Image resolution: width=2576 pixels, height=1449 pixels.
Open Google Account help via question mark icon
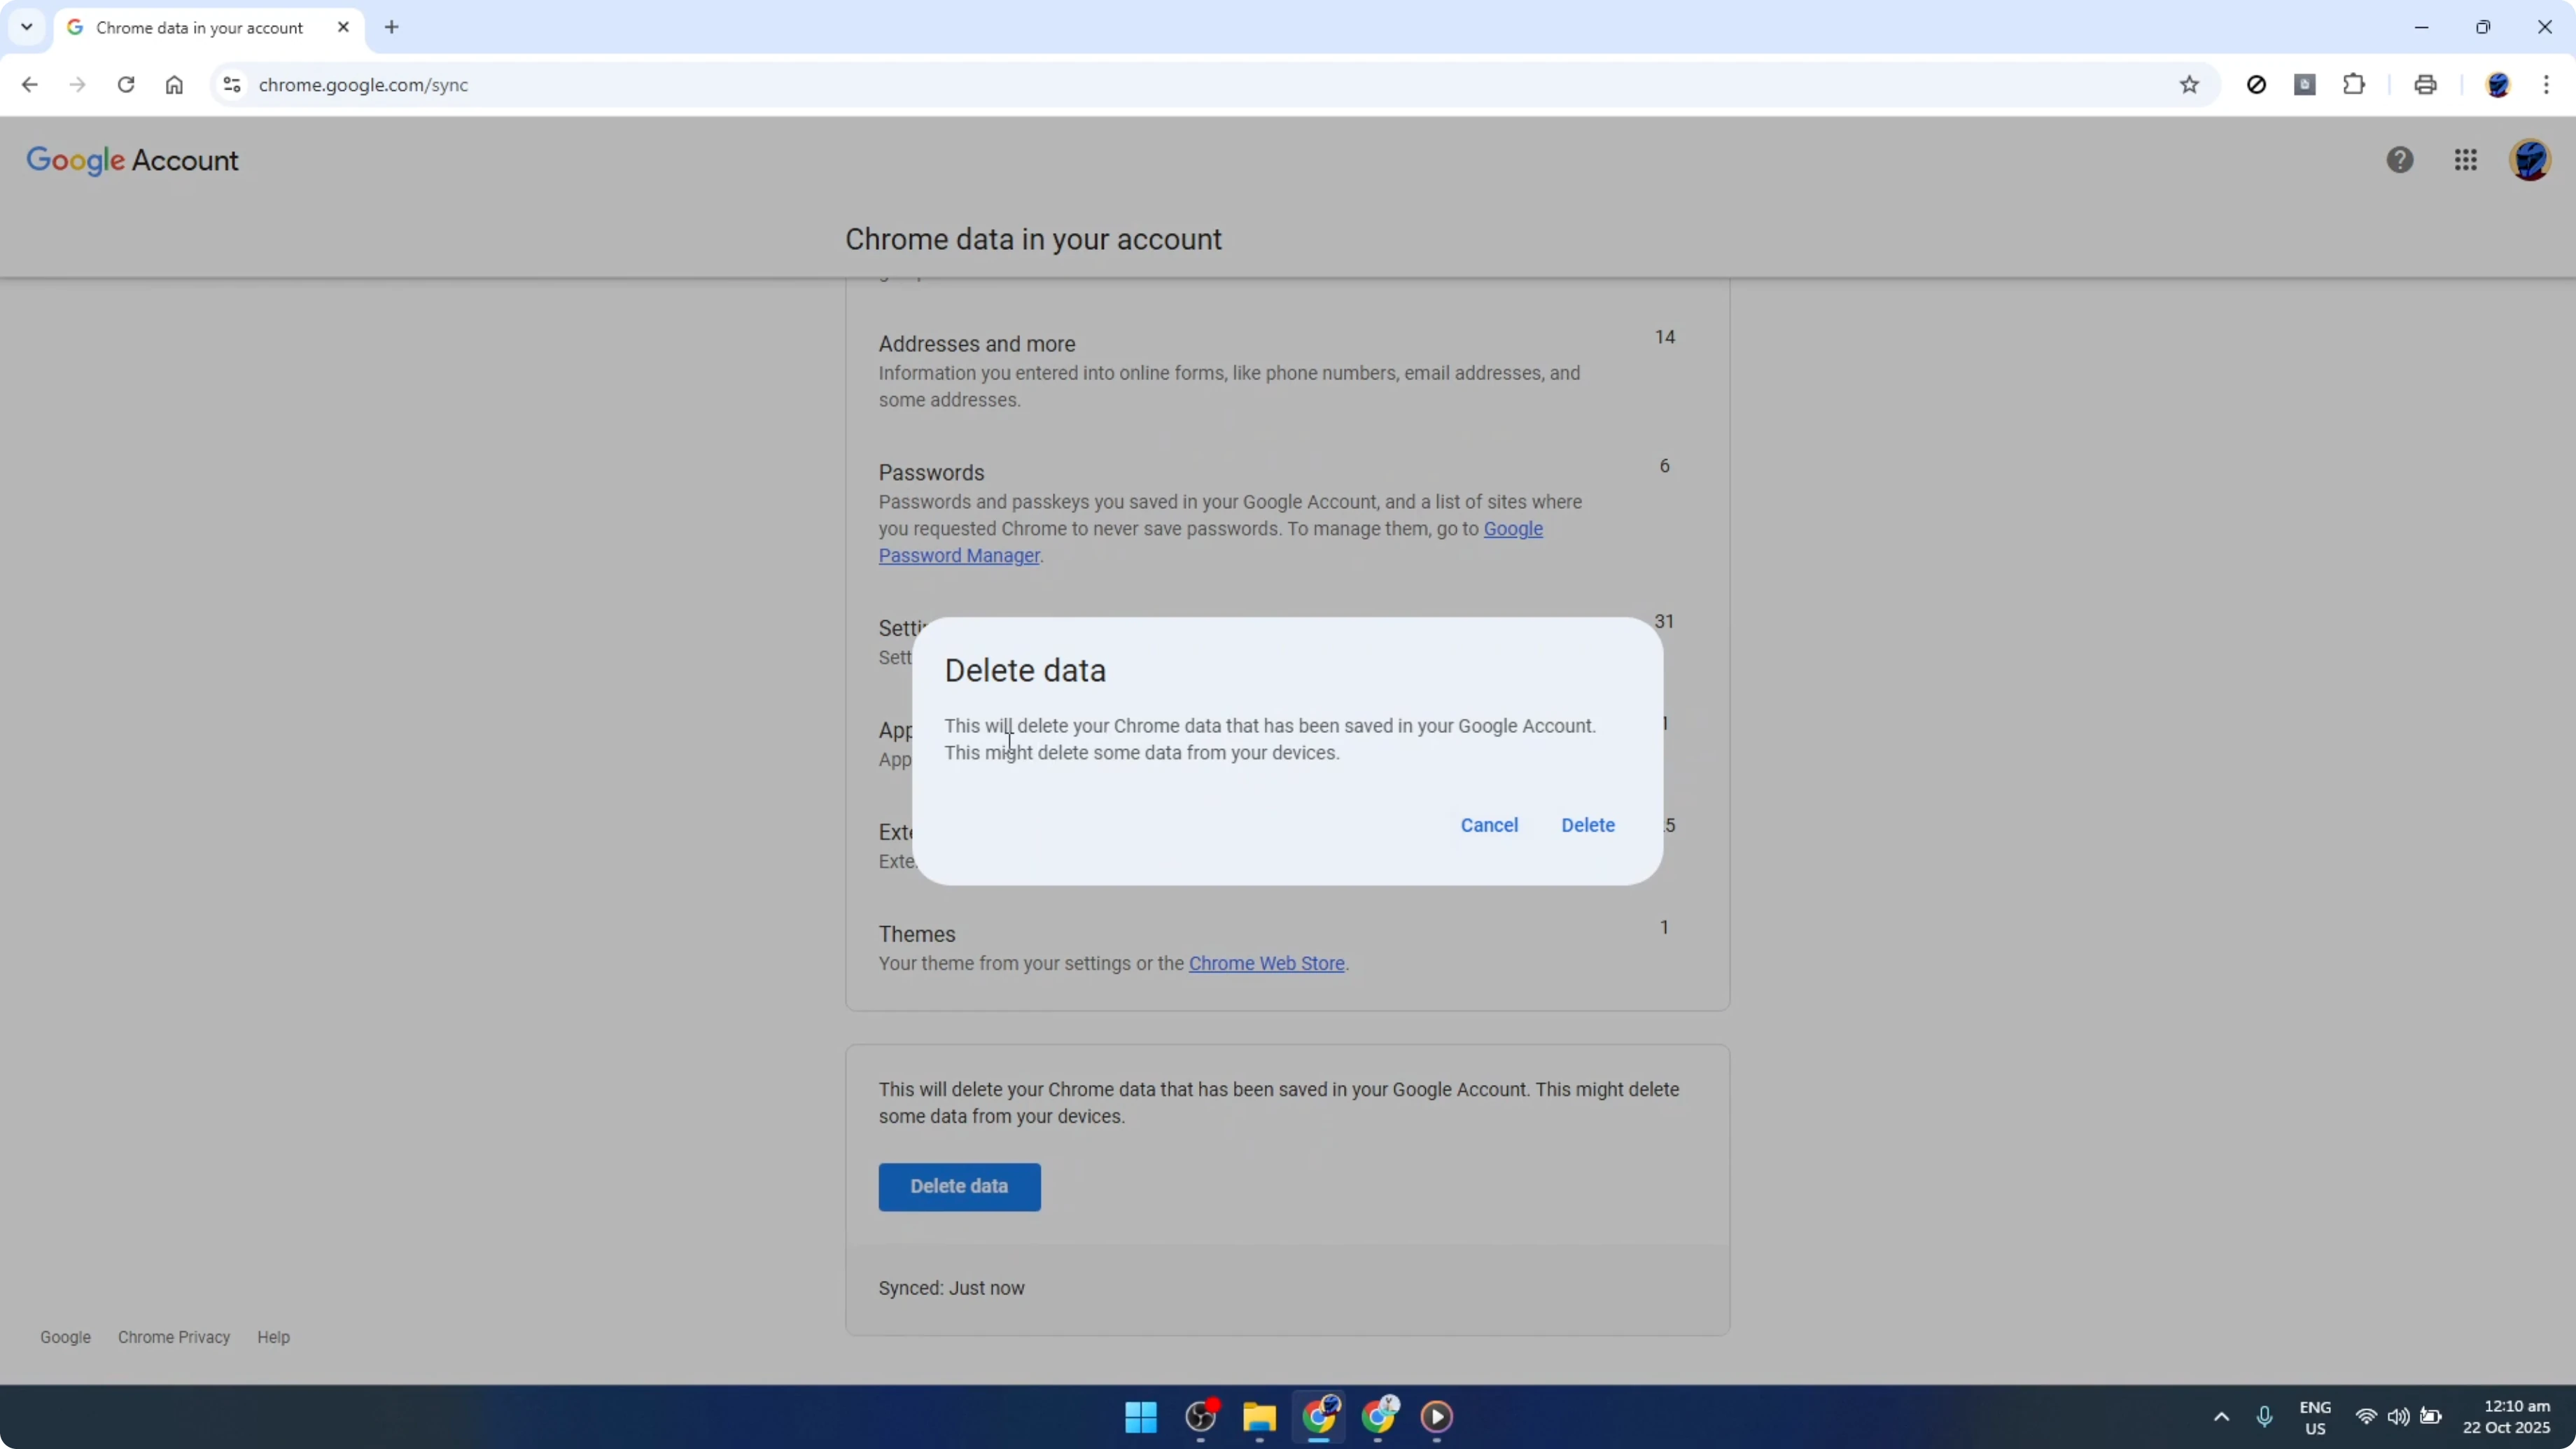[2400, 160]
